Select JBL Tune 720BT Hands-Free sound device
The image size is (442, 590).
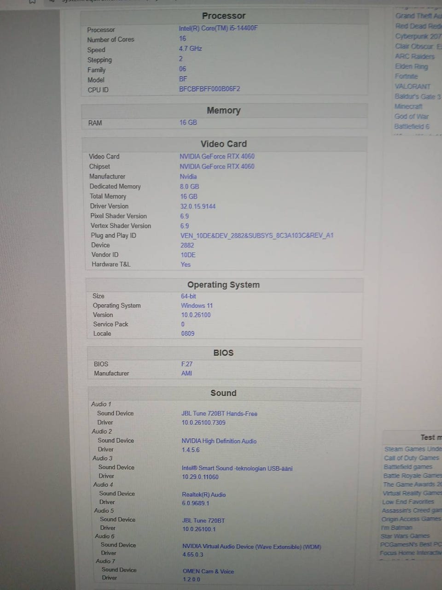pyautogui.click(x=219, y=413)
